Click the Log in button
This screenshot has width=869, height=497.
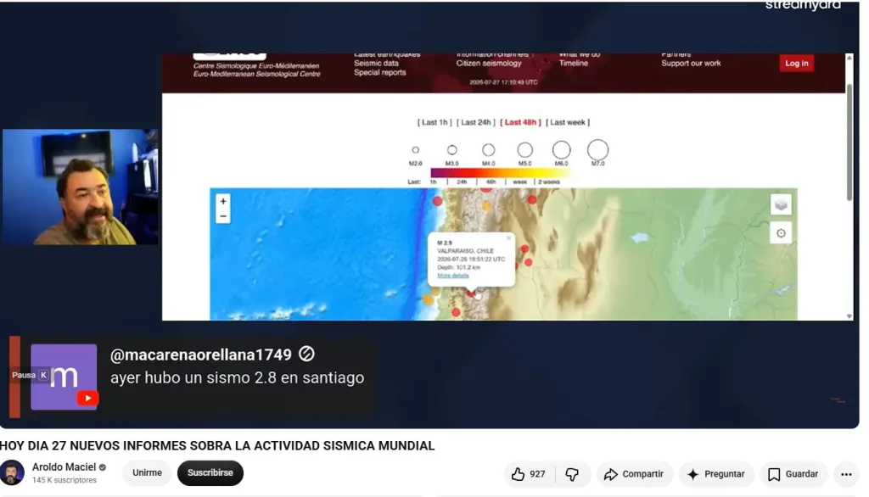[x=796, y=63]
